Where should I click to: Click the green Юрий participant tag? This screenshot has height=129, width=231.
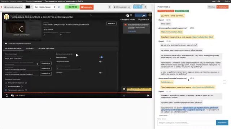coord(186,11)
